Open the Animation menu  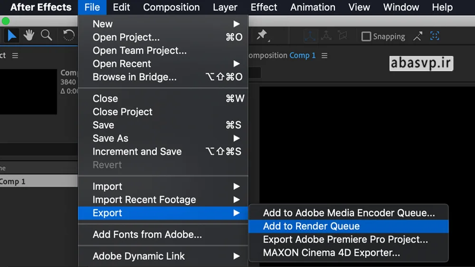313,7
